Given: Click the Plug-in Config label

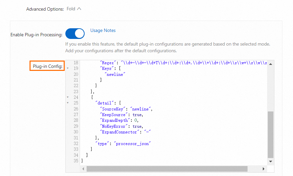Looking at the screenshot, I should point(47,66).
